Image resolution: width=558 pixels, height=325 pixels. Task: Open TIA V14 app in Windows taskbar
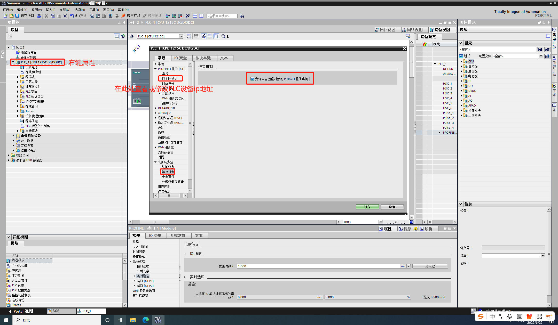(158, 320)
